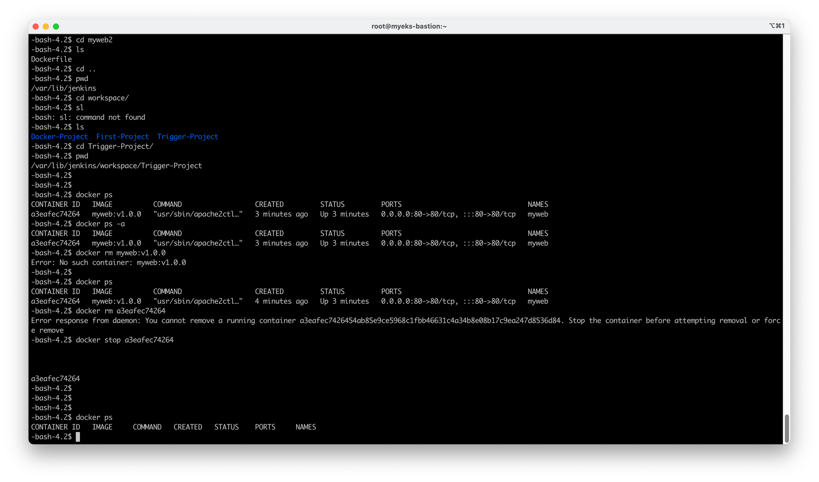
Task: Click the Dockerfile output text
Action: point(51,59)
